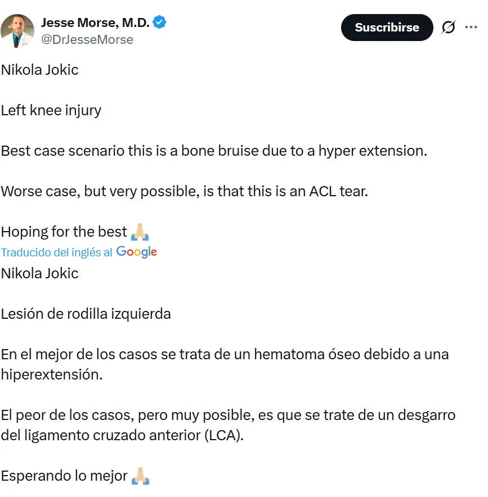Click the Google logo in translation notice
This screenshot has width=488, height=497.
[x=137, y=252]
